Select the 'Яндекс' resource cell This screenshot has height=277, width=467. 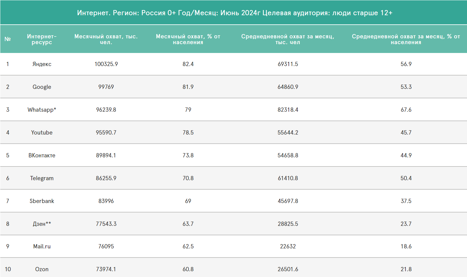tap(42, 64)
